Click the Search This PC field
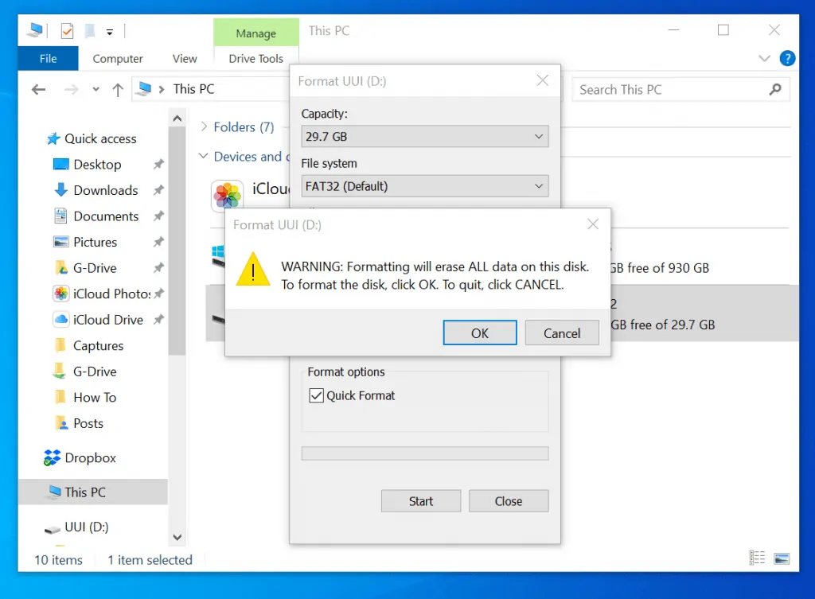 click(x=670, y=90)
